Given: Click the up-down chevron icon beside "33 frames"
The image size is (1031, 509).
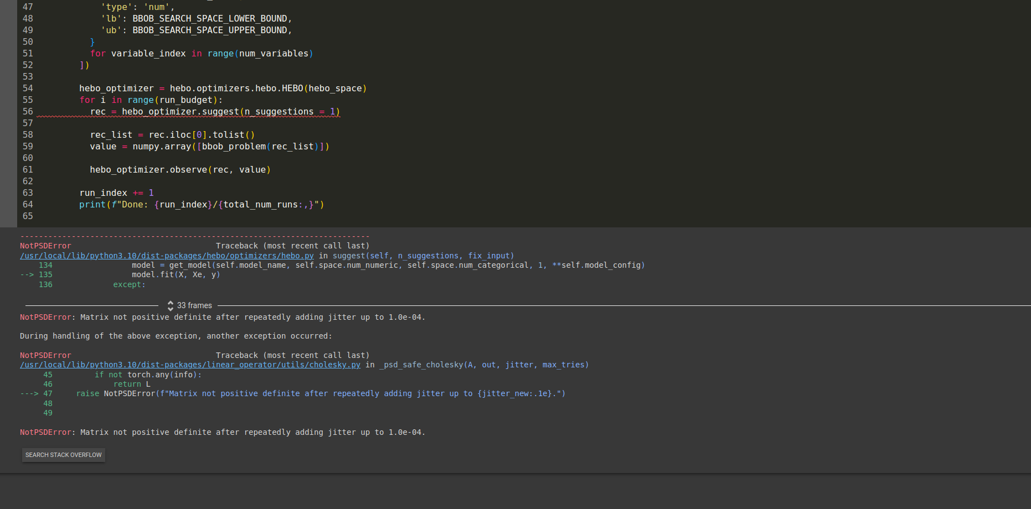Looking at the screenshot, I should pyautogui.click(x=170, y=305).
